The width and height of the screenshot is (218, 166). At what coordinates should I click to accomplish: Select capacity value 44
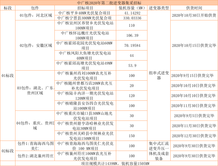132,56
